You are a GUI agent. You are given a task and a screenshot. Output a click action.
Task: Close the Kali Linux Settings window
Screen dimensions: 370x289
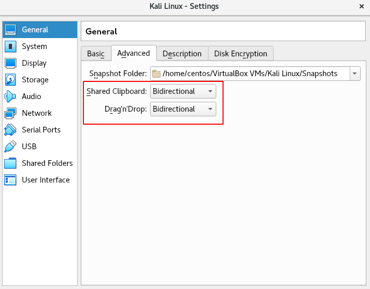pyautogui.click(x=362, y=6)
